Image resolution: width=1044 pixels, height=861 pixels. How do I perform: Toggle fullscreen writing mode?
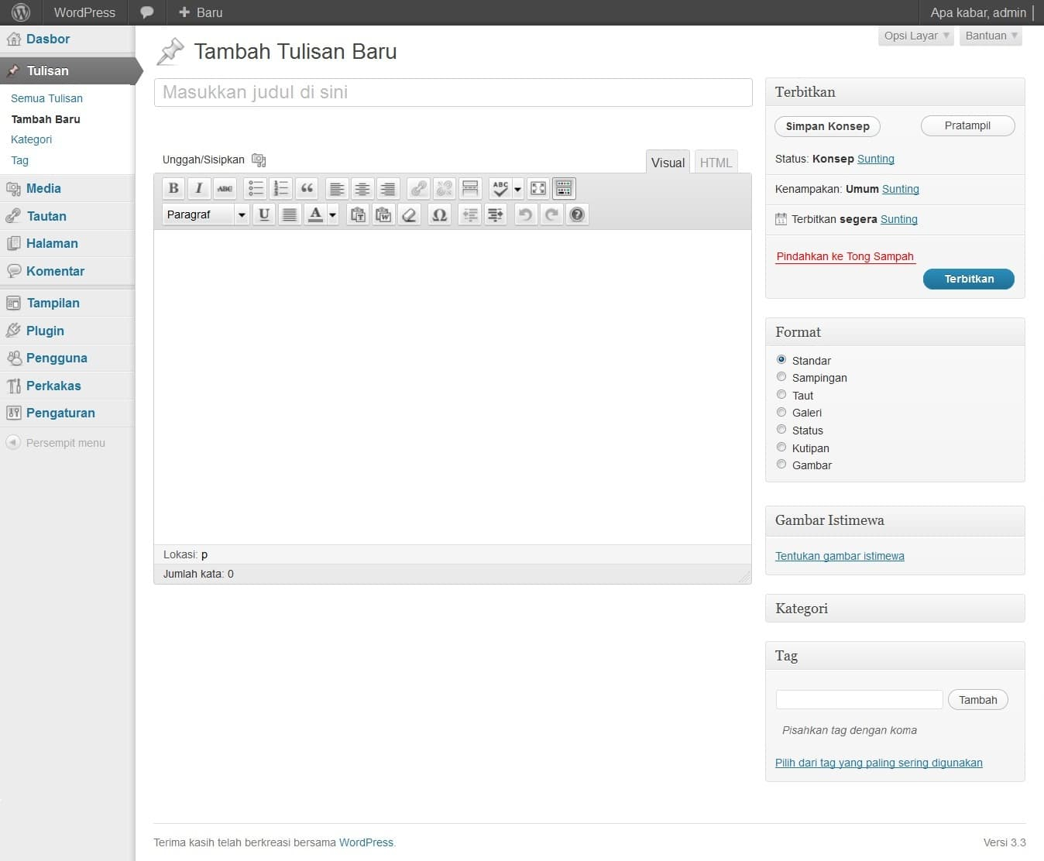coord(538,188)
